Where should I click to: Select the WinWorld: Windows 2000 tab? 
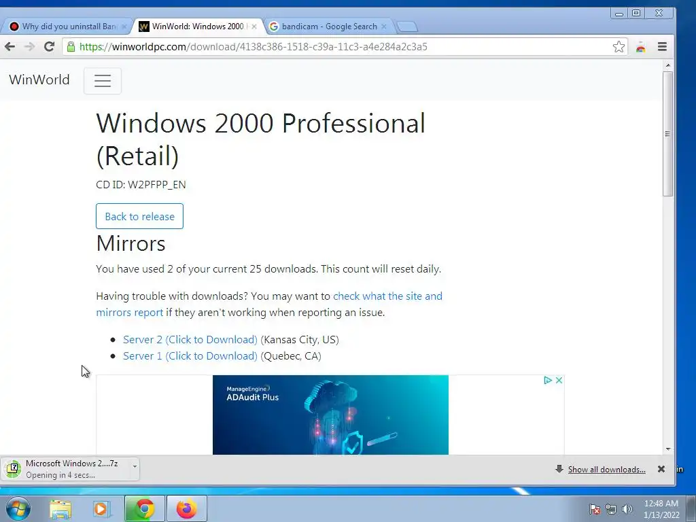198,27
